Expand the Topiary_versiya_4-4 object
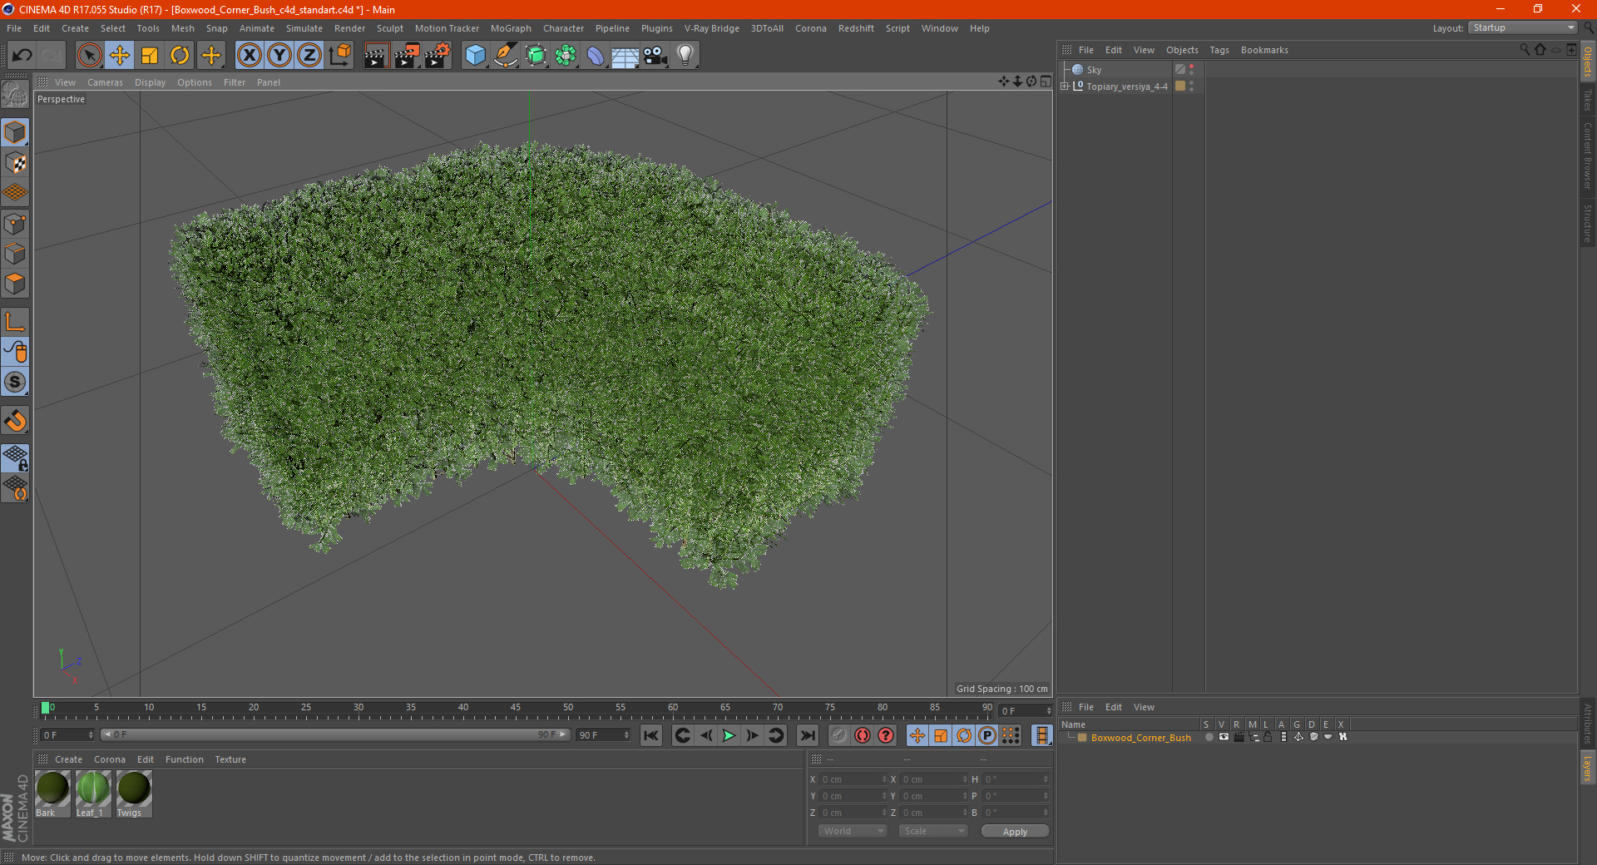Screen dimensions: 1597x865 click(1065, 86)
